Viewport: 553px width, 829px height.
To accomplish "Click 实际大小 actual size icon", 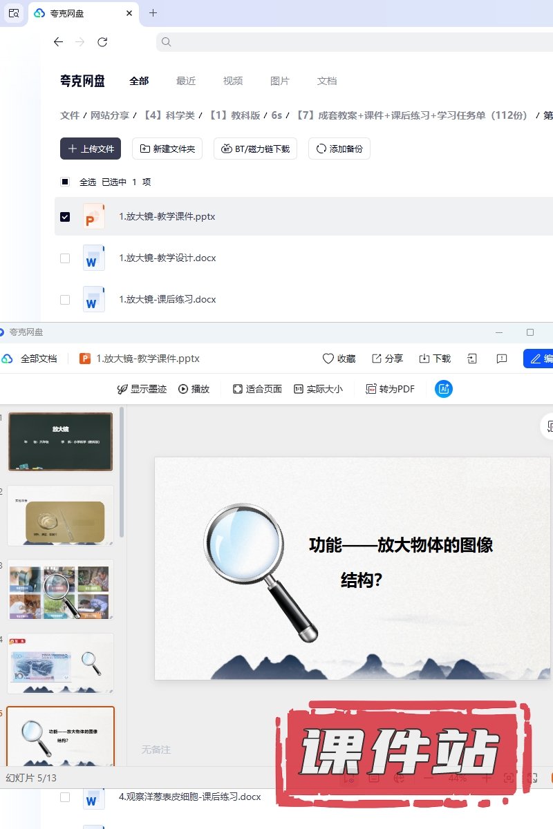I will 299,389.
